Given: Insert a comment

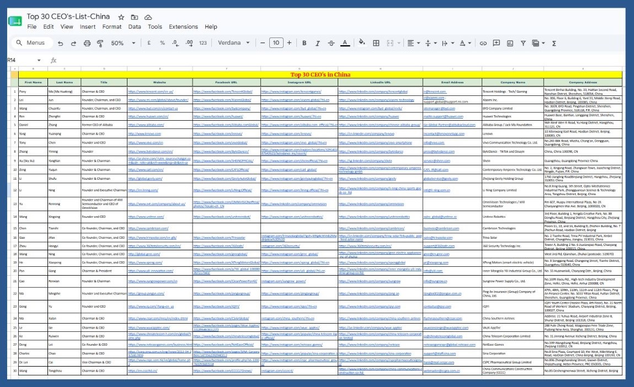Looking at the screenshot, I should coord(497,43).
